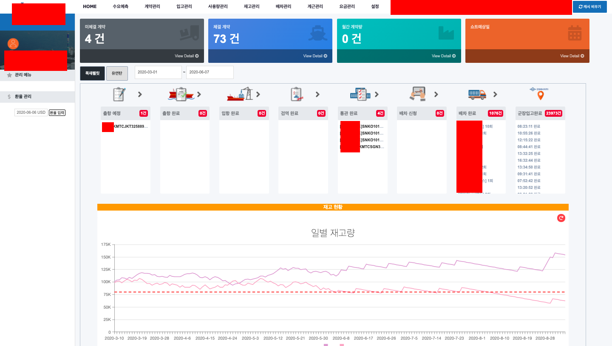Click the 환율 입력 button
The image size is (612, 346).
pyautogui.click(x=57, y=113)
